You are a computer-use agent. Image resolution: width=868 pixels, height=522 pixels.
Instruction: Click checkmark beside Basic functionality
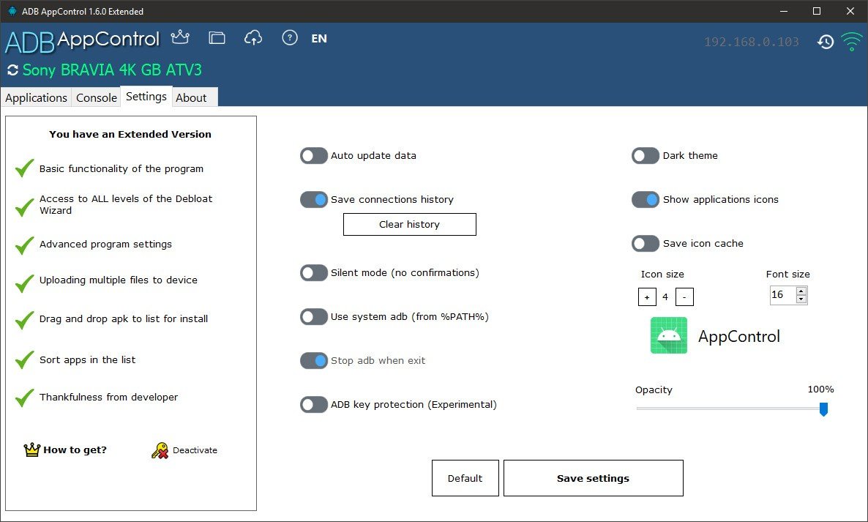24,168
